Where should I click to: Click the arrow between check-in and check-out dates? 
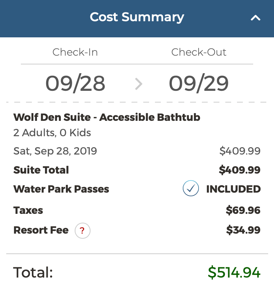[x=138, y=84]
